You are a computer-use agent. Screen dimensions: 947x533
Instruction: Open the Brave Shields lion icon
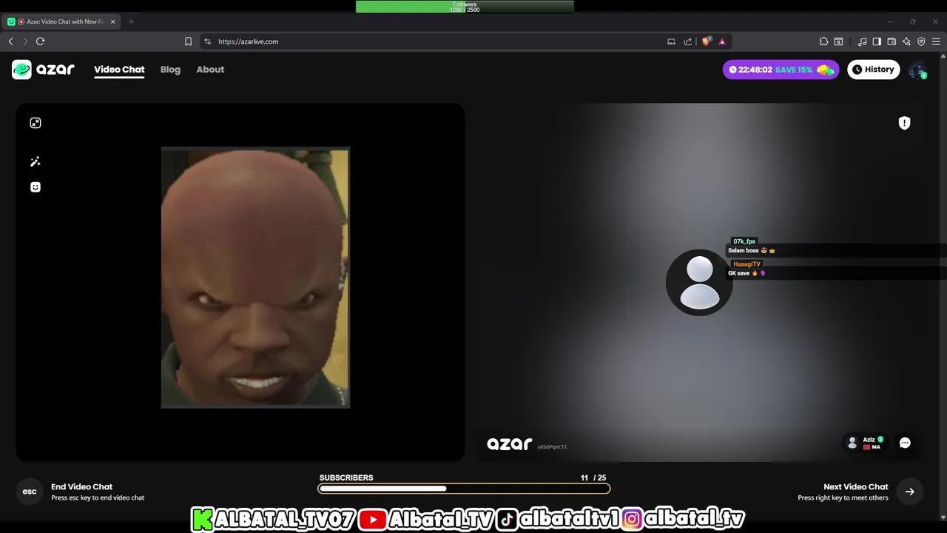click(x=706, y=41)
